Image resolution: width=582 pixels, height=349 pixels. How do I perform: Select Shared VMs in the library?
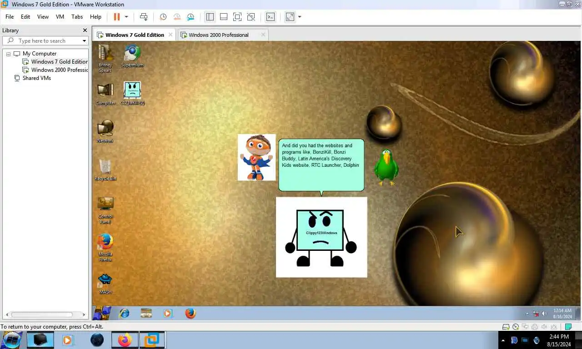tap(37, 78)
